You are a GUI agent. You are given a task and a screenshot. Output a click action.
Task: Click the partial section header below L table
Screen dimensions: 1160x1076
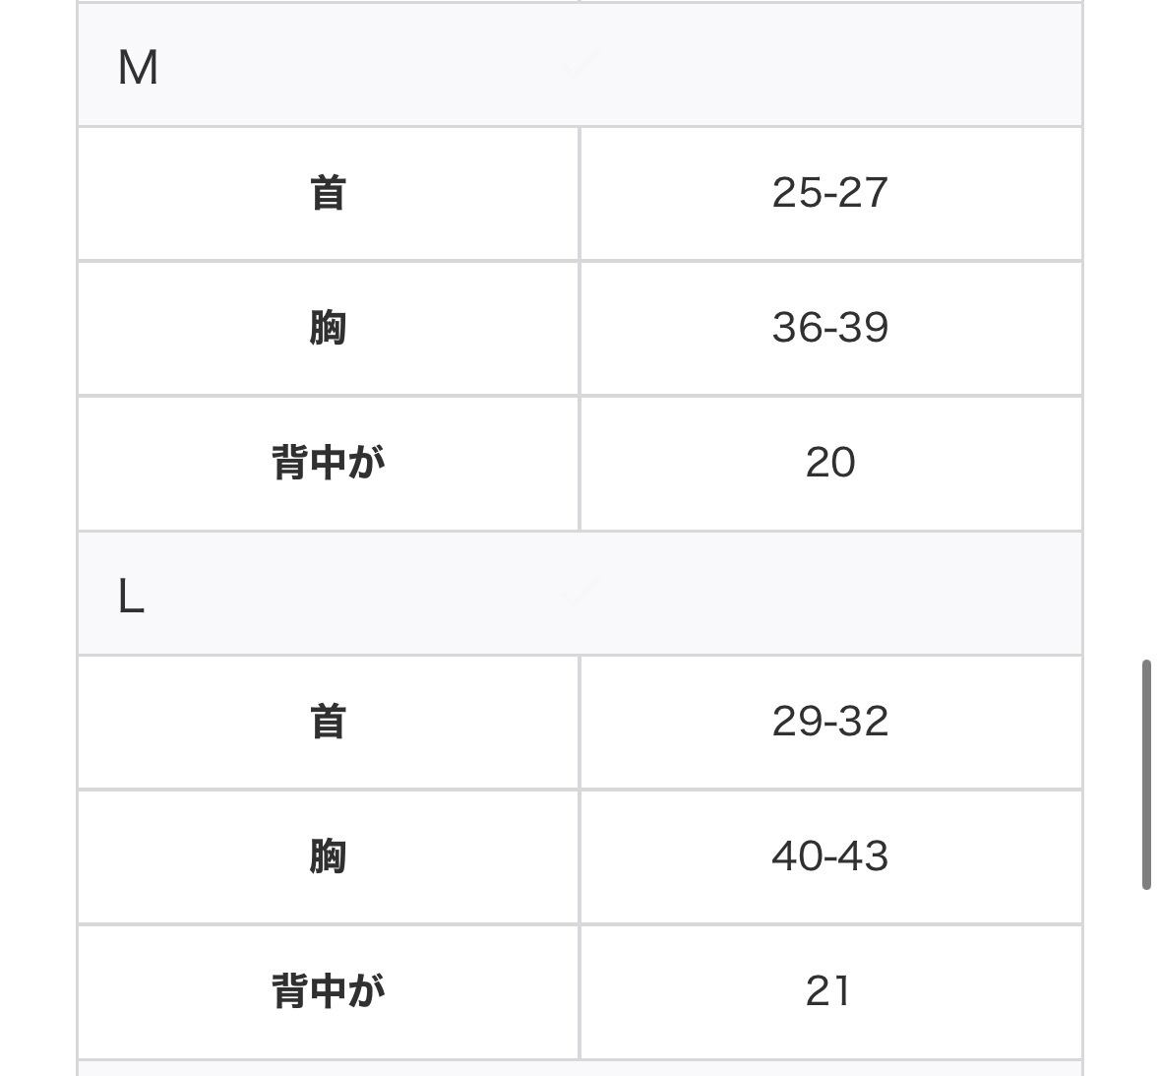pyautogui.click(x=580, y=1068)
